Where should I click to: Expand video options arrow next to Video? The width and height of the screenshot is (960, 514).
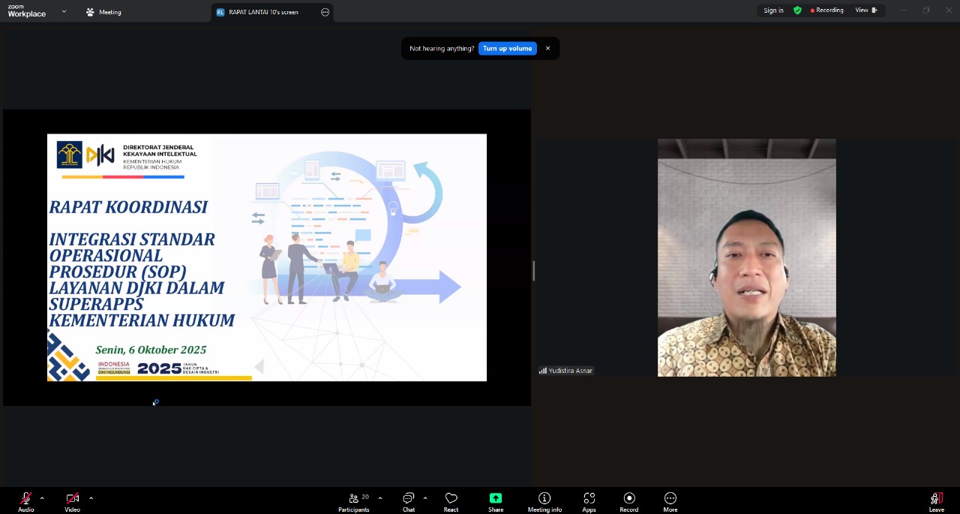(91, 498)
